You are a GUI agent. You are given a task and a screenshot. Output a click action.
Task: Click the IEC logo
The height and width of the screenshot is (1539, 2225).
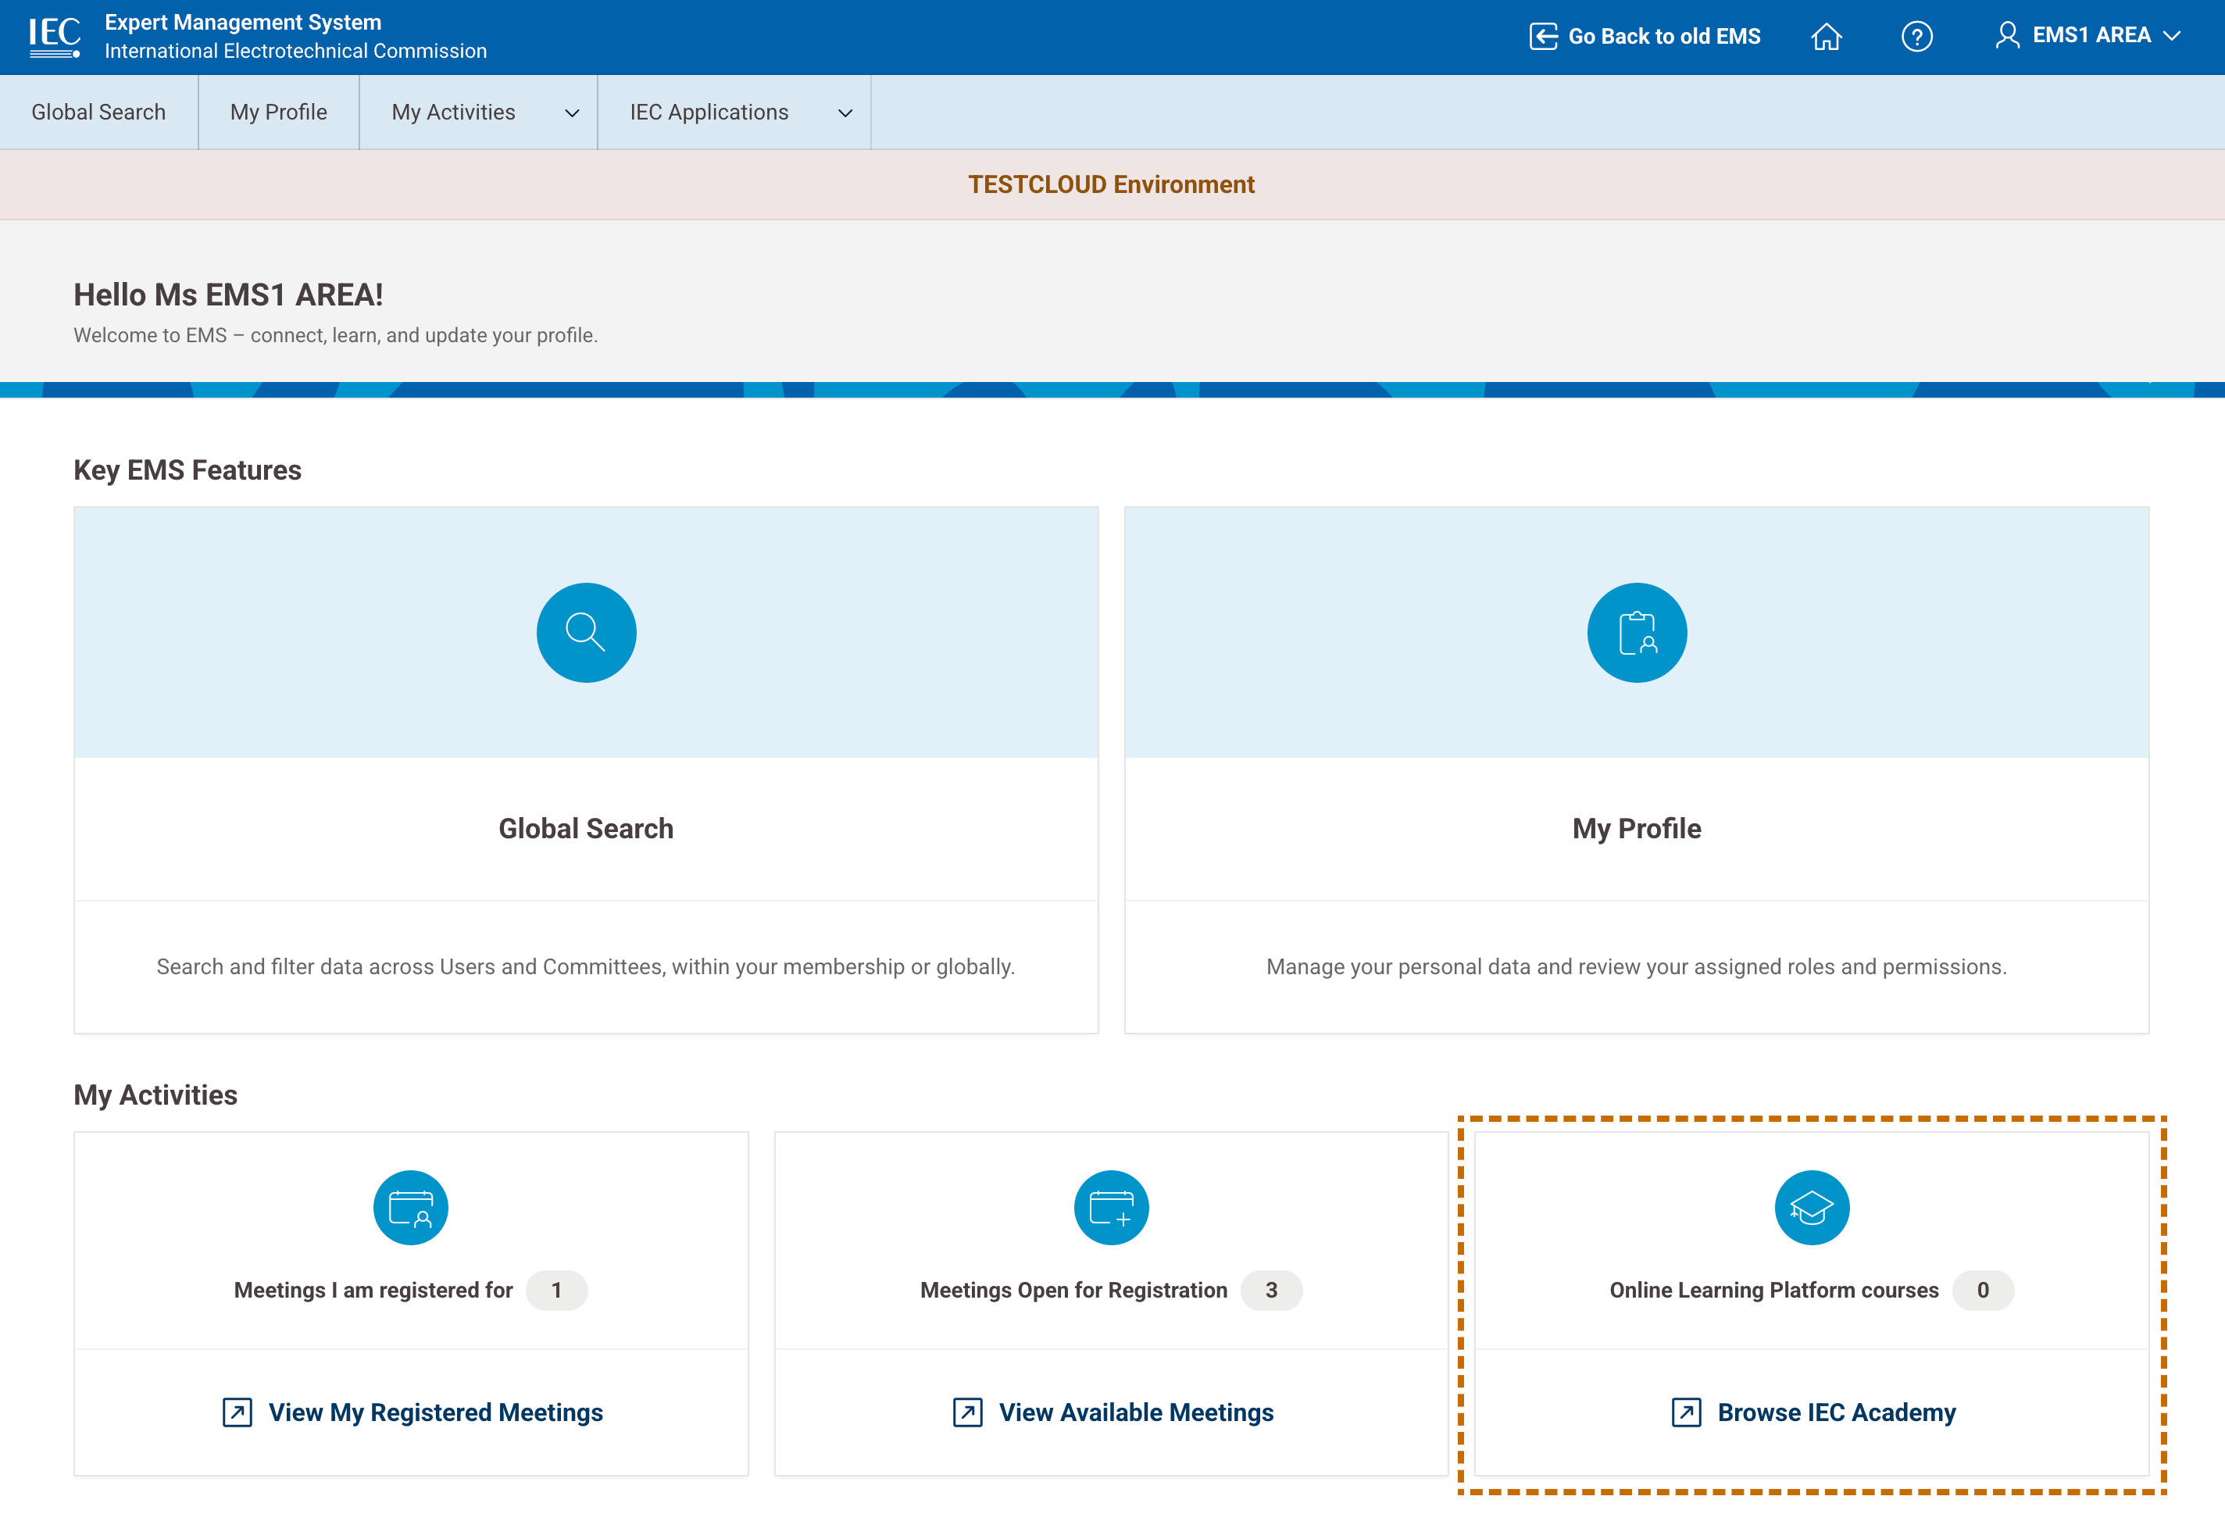pyautogui.click(x=54, y=37)
